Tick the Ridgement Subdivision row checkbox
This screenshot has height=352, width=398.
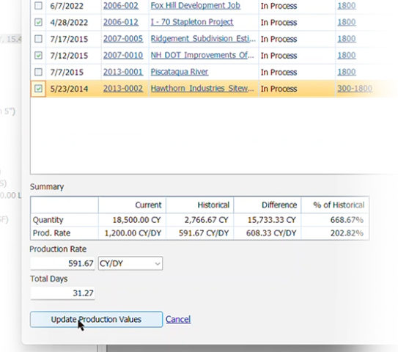[x=38, y=39]
